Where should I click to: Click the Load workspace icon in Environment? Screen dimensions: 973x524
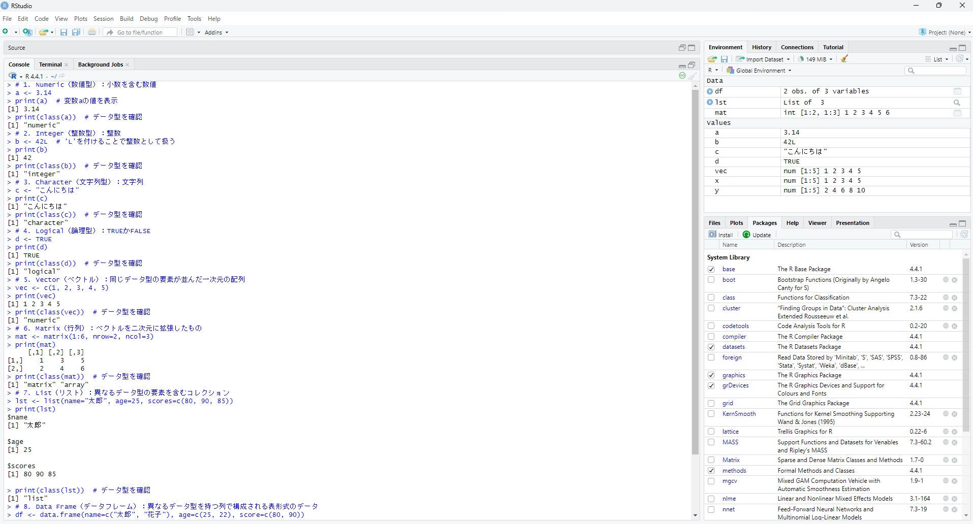point(712,59)
